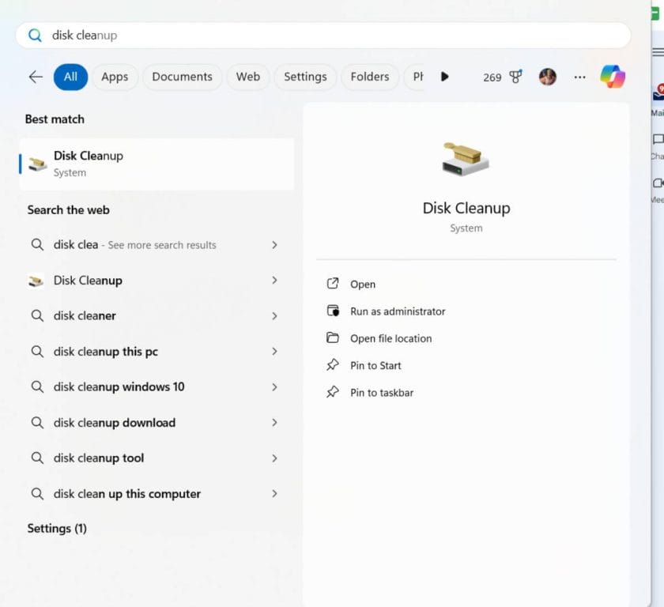The image size is (664, 607).
Task: Show more search filter categories
Action: pos(445,77)
